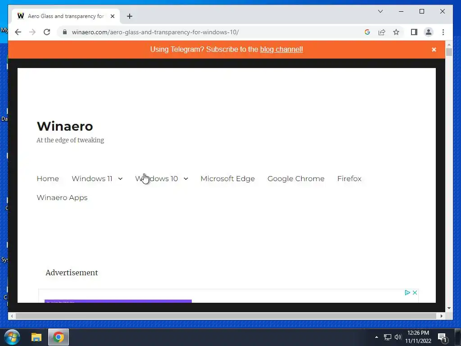
Task: Click the horizontal scrollbar right arrow
Action: [x=441, y=316]
